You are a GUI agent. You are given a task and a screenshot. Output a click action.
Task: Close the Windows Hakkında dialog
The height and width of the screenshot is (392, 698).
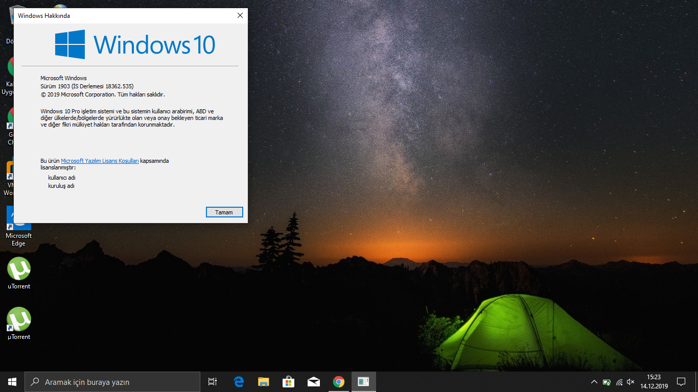[240, 15]
